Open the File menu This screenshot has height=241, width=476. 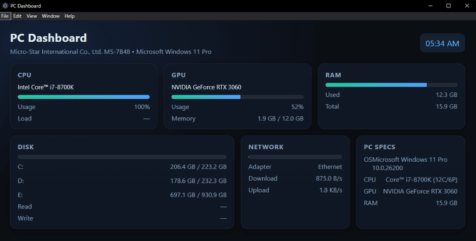coord(5,16)
